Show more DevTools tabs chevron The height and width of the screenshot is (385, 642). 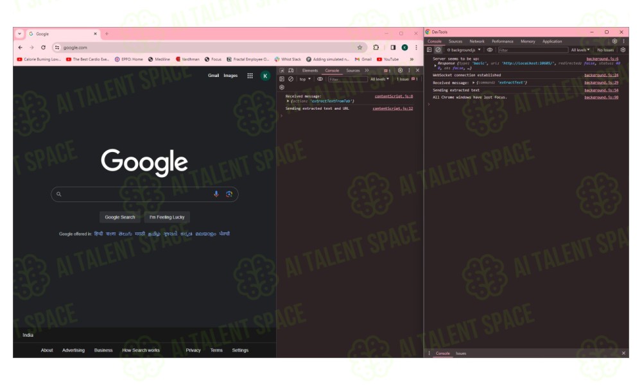pyautogui.click(x=367, y=71)
